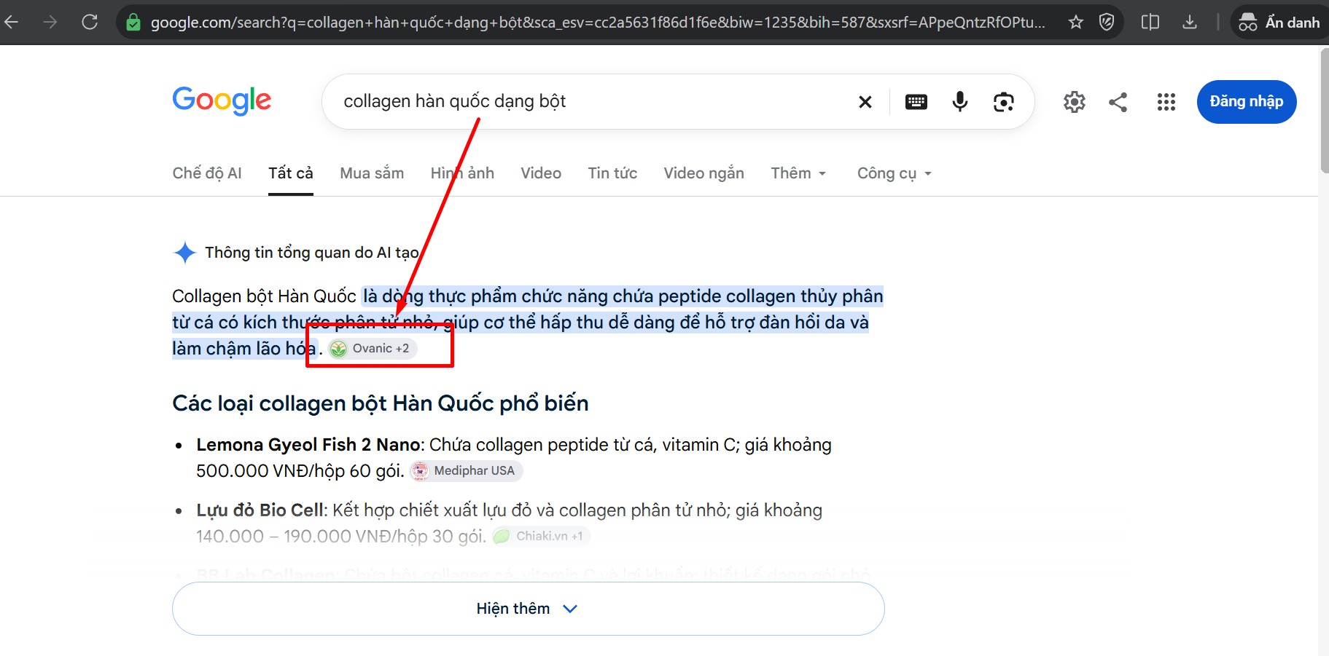Click the 'Lựu đỏ Bio Cell' text
This screenshot has width=1329, height=656.
[260, 510]
